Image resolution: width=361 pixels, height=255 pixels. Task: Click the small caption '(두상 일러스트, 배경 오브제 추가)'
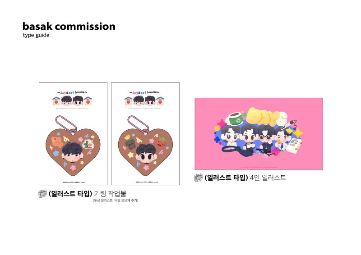coord(116,200)
